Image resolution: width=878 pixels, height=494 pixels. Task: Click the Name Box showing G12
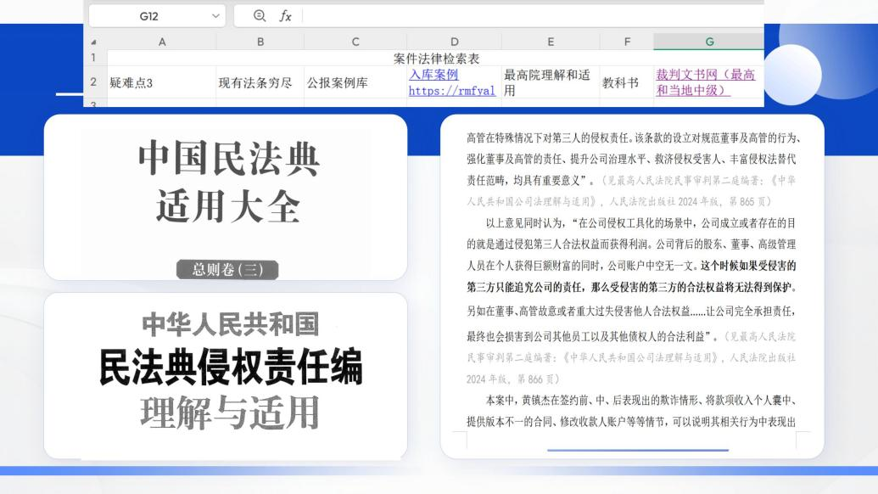pyautogui.click(x=153, y=16)
